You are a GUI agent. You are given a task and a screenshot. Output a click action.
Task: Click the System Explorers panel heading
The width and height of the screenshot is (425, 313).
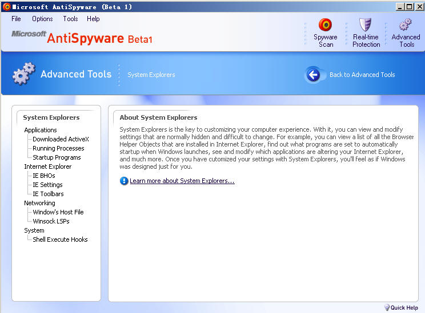(x=51, y=117)
